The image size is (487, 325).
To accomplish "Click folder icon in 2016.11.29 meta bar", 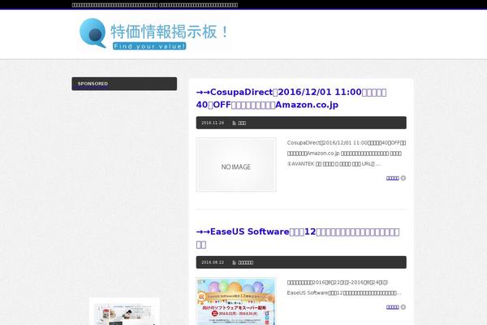I will (x=235, y=123).
